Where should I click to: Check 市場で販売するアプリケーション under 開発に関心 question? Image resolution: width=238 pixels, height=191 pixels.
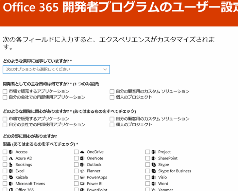point(5,119)
